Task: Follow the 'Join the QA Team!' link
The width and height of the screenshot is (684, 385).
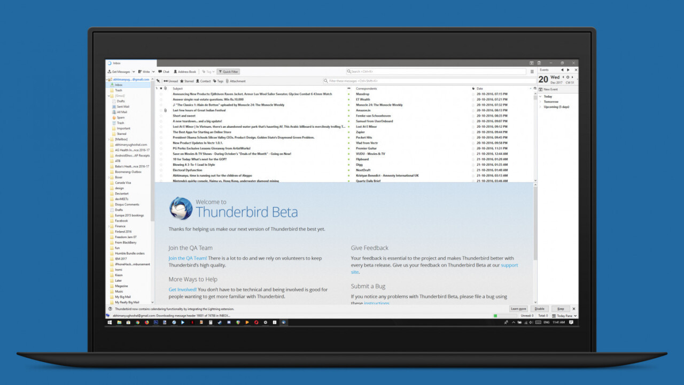Action: [x=188, y=258]
